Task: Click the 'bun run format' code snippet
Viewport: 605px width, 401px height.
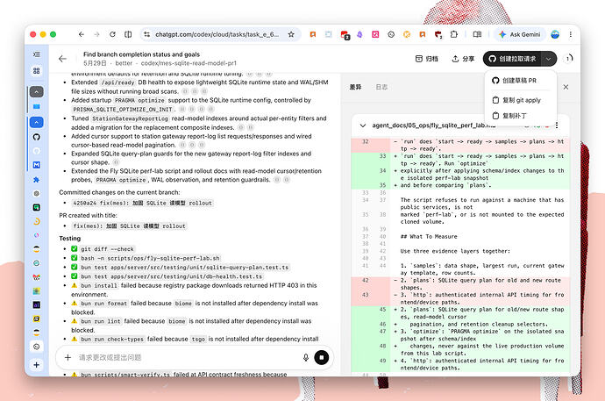Action: [x=103, y=304]
